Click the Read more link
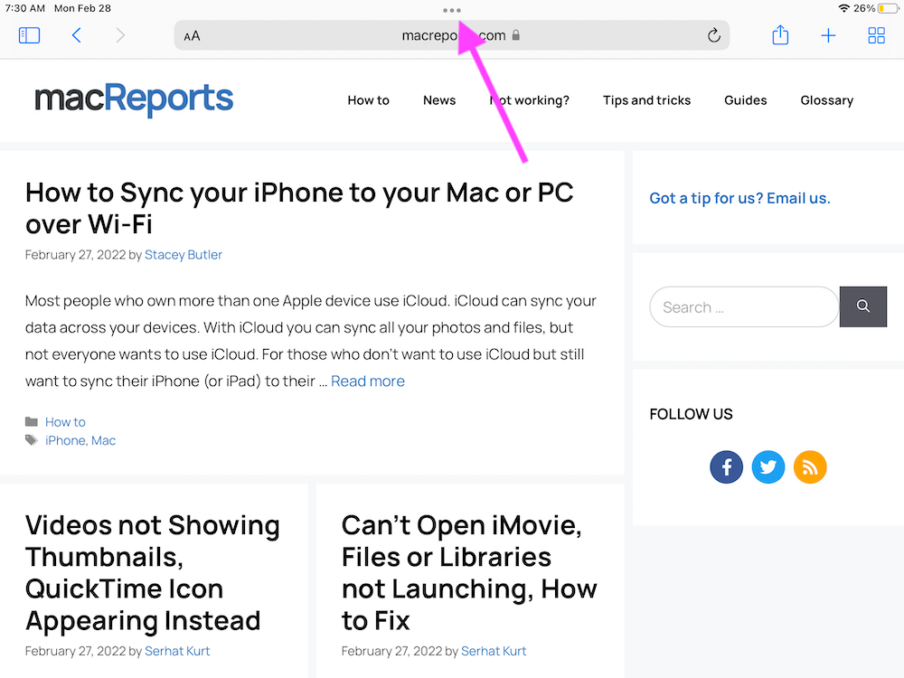The width and height of the screenshot is (904, 678). click(368, 381)
